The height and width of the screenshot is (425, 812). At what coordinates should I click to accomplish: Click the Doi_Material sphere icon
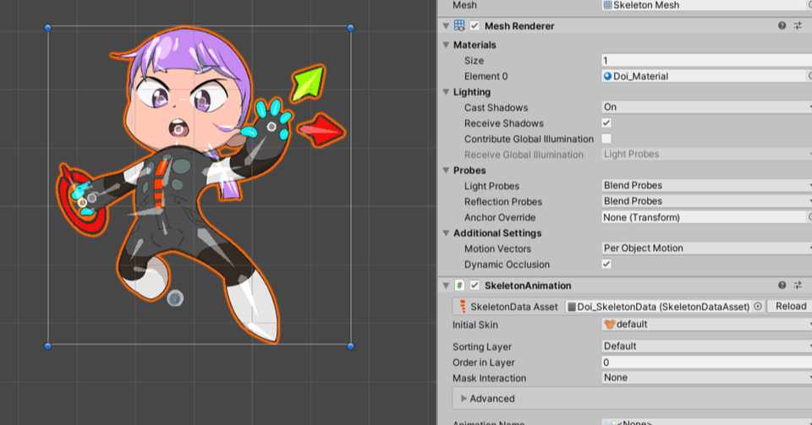coord(607,76)
